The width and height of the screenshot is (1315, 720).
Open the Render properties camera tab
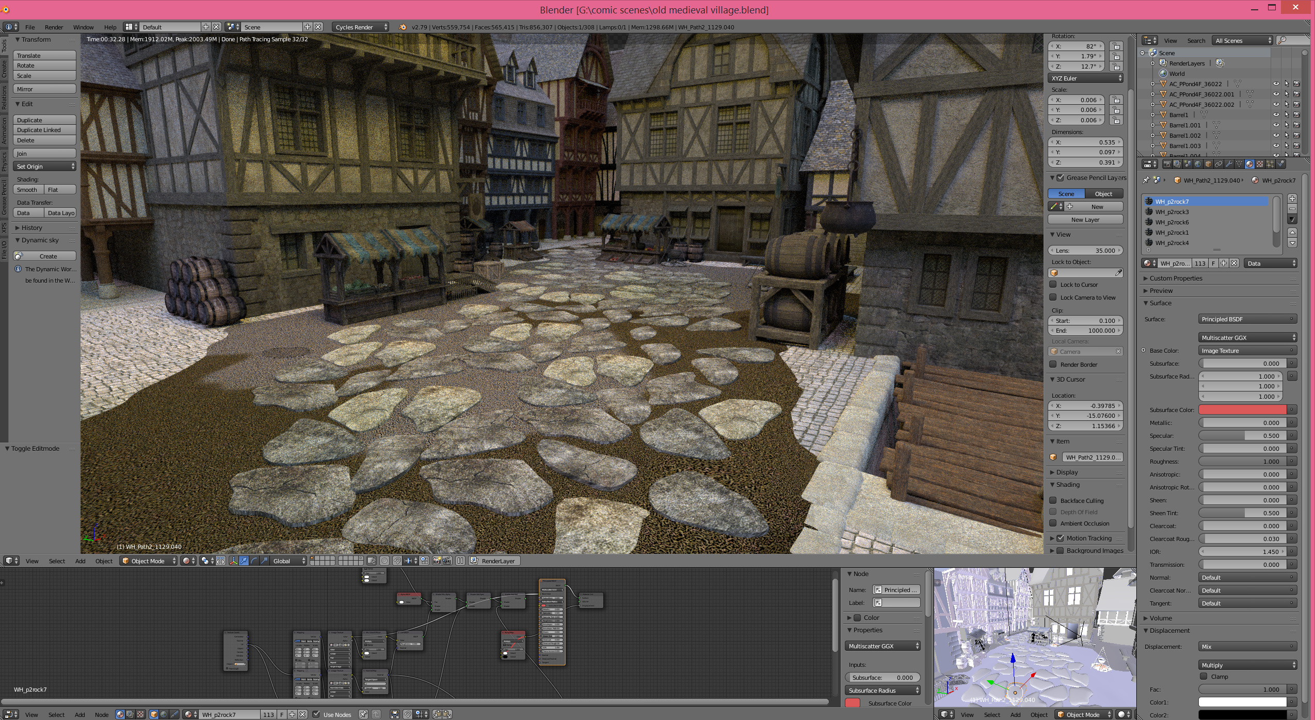1167,164
